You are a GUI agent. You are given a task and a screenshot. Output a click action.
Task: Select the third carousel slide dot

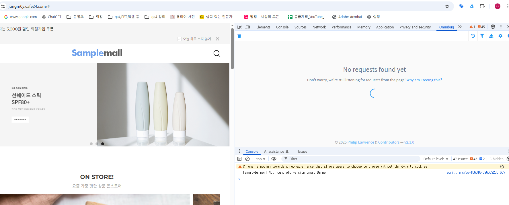(x=103, y=144)
